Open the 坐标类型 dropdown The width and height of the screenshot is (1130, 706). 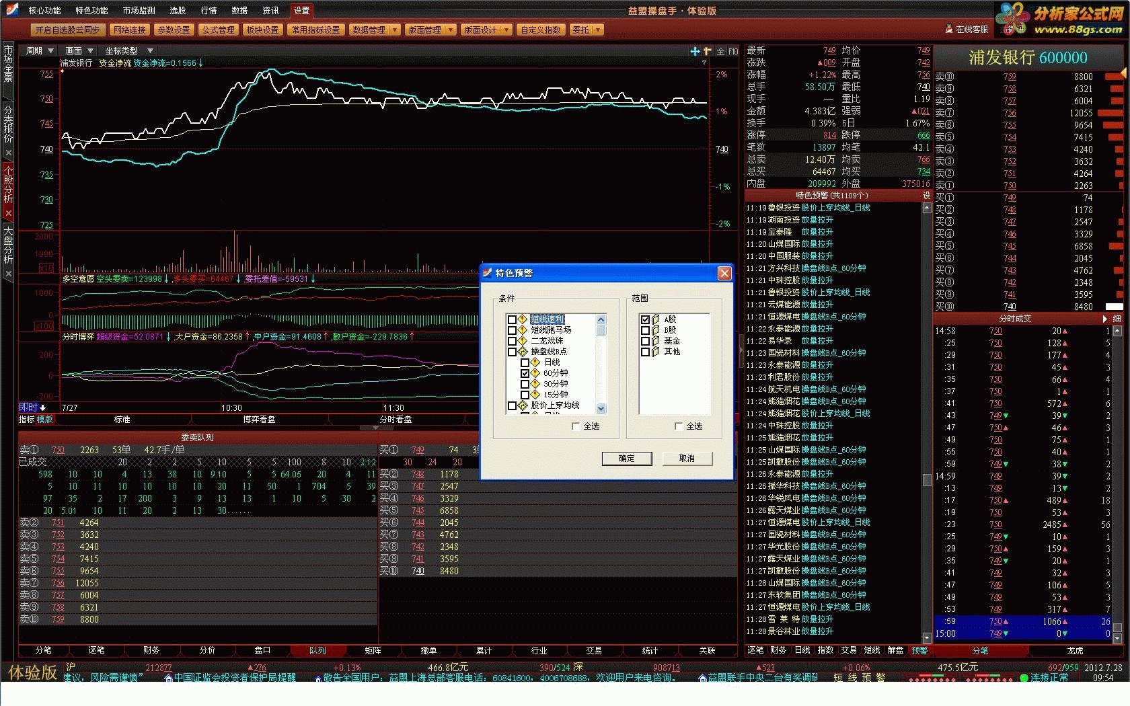coord(128,50)
